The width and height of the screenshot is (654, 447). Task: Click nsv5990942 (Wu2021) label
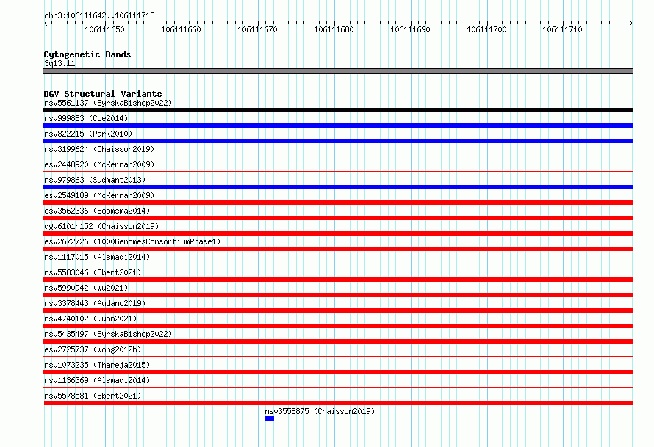(86, 288)
